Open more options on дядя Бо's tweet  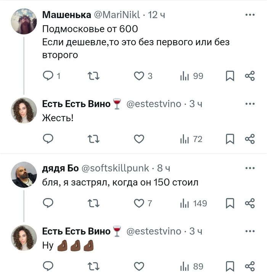[249, 168]
